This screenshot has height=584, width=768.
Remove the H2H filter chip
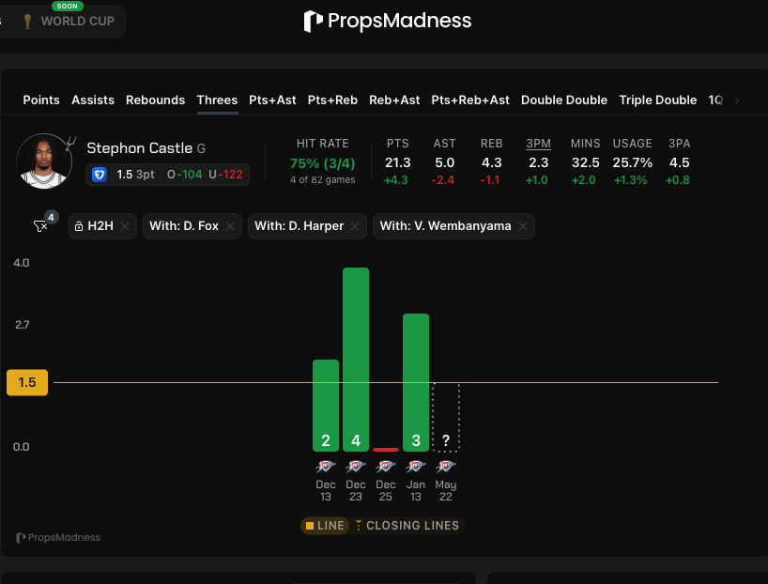tap(125, 226)
